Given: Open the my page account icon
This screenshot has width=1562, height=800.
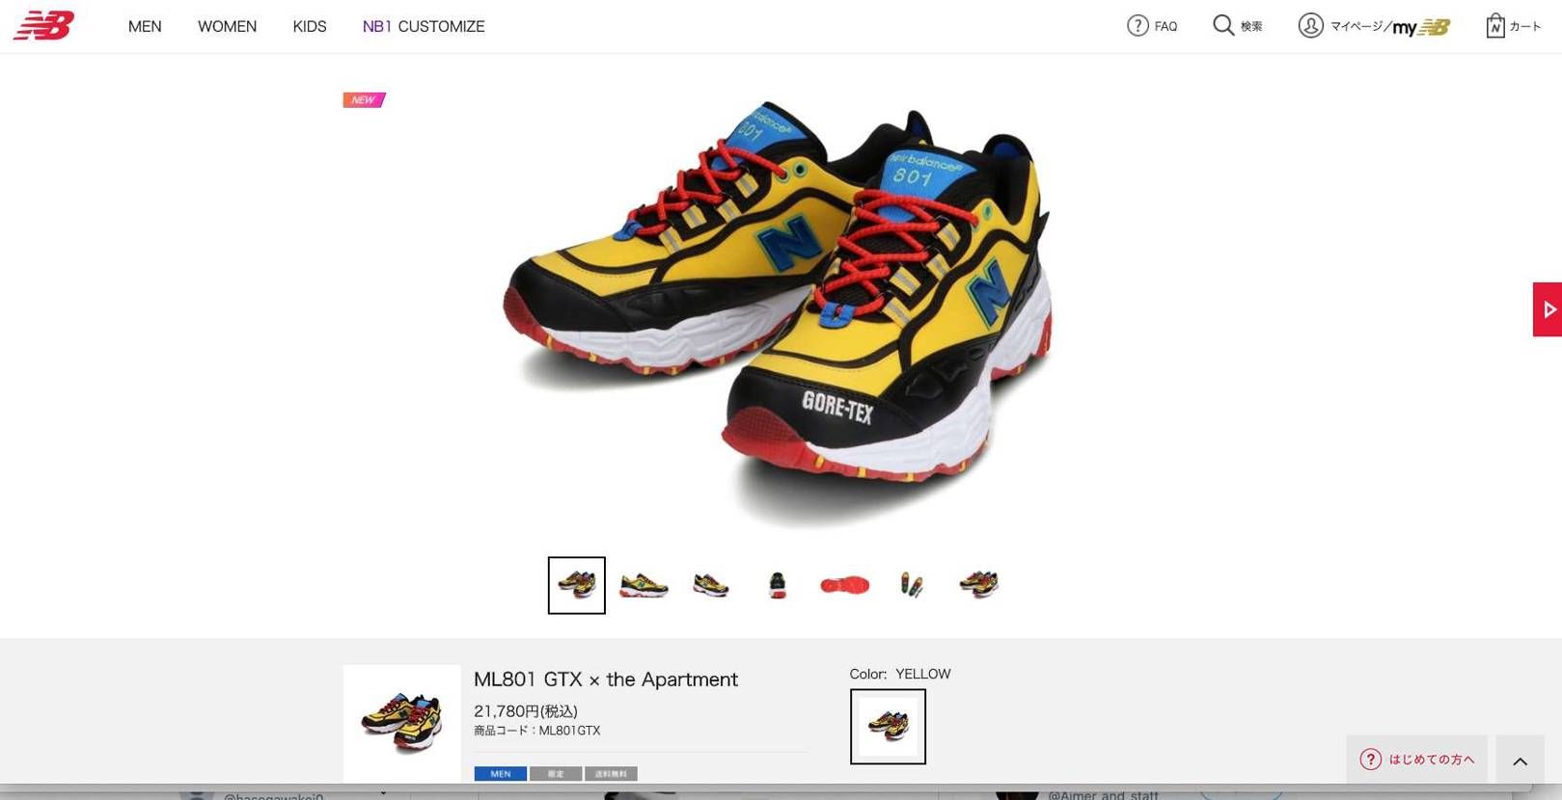Looking at the screenshot, I should pos(1310,25).
